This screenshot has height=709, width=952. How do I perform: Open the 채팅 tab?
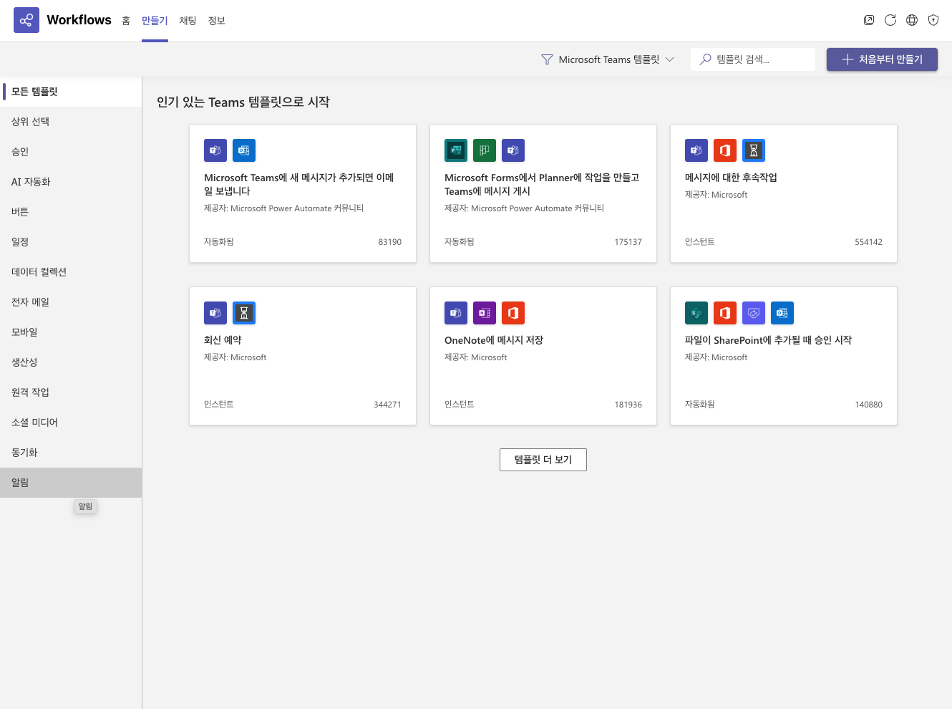click(x=188, y=21)
